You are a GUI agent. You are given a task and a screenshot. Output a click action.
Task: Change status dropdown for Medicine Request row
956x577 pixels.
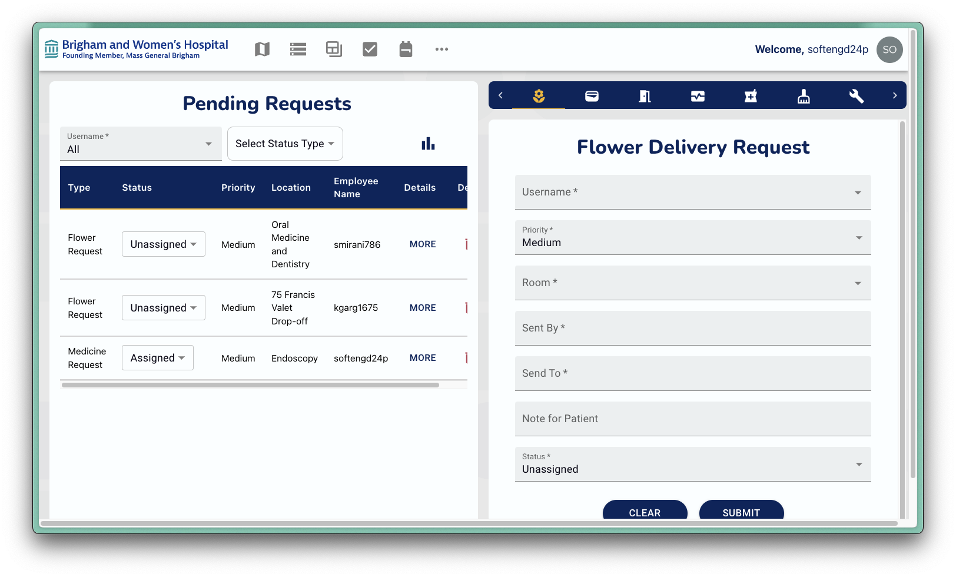click(158, 358)
